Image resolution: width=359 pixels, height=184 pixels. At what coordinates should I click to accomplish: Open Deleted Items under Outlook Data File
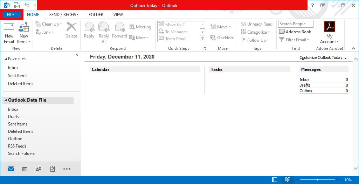(21, 131)
